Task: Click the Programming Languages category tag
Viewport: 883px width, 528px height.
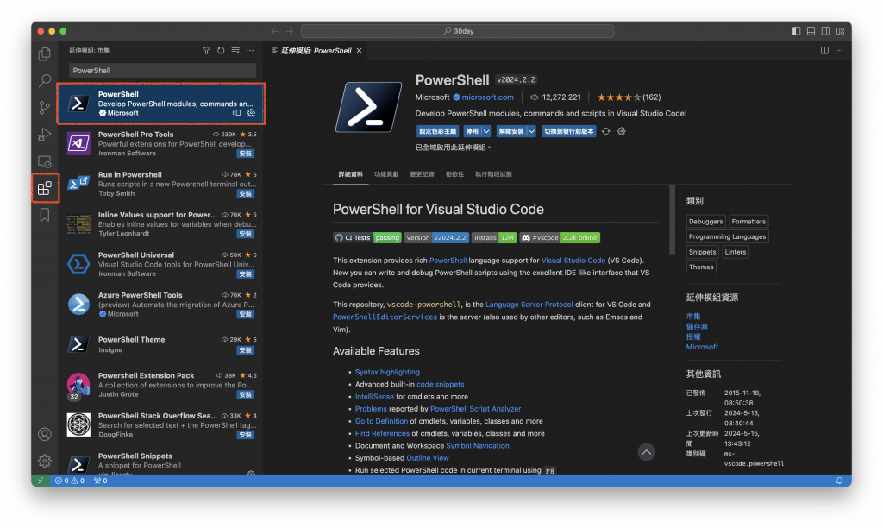Action: 727,236
